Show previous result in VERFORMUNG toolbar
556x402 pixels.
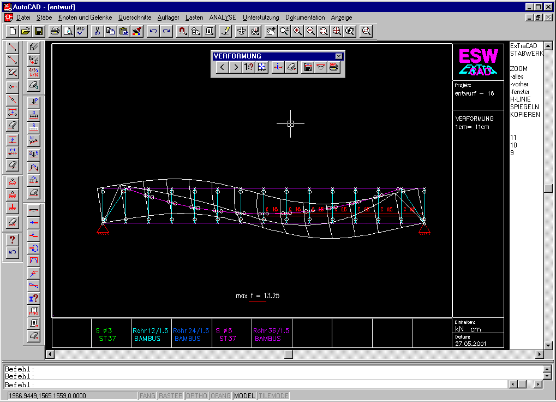(x=222, y=67)
